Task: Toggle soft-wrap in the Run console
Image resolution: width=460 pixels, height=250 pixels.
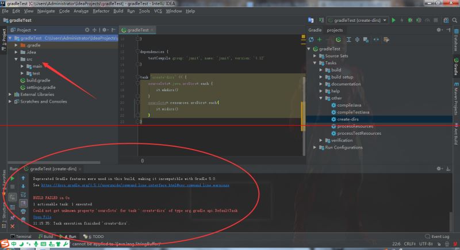Action: [x=23, y=195]
